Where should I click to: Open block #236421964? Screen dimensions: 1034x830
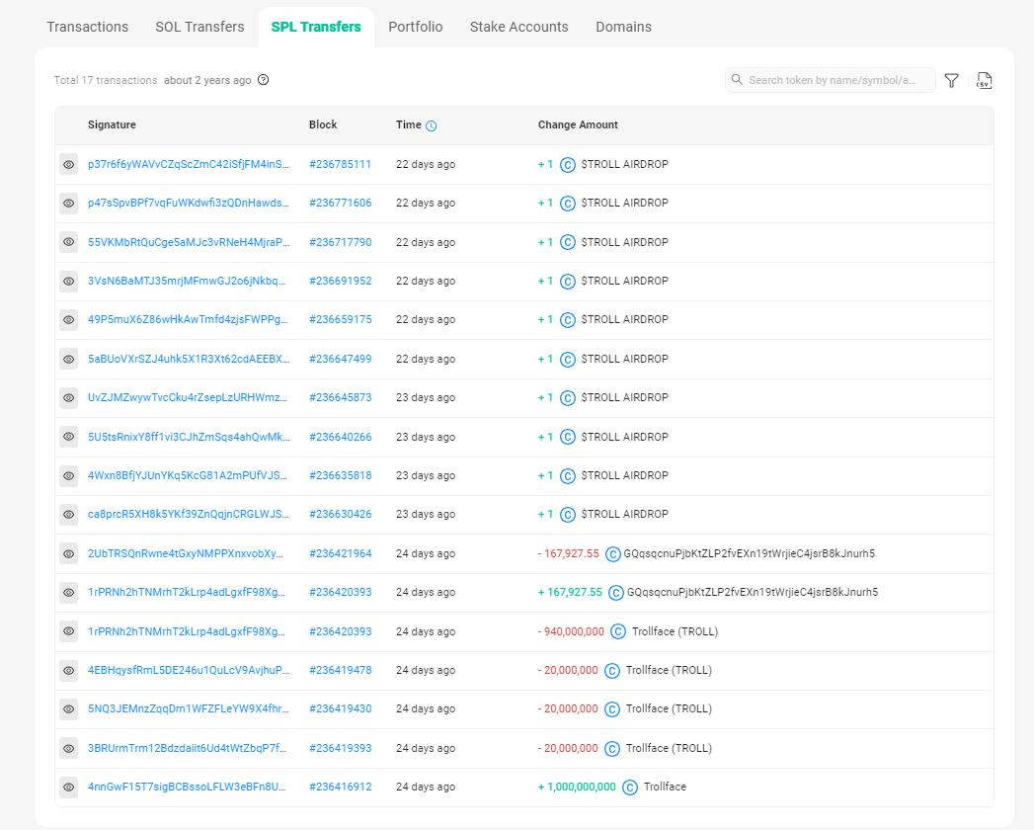[341, 553]
